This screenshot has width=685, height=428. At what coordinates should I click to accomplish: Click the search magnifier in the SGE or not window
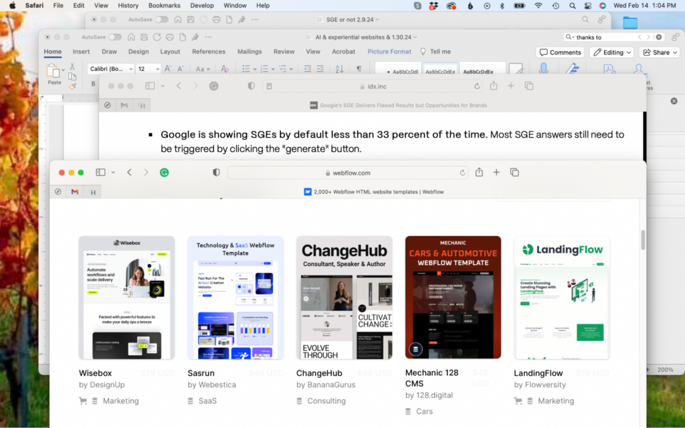click(585, 19)
